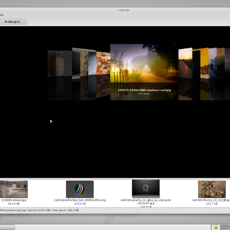Click the arrow right of Wallpaper breadcrumb

coord(25,22)
